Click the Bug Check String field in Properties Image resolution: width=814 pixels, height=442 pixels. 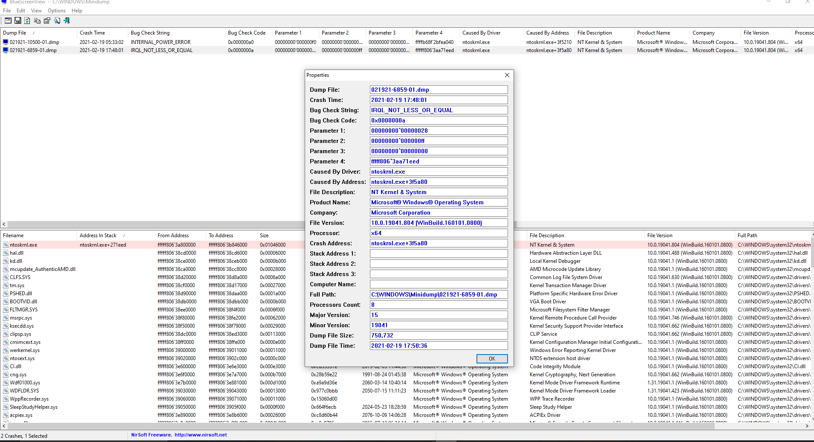pyautogui.click(x=439, y=110)
